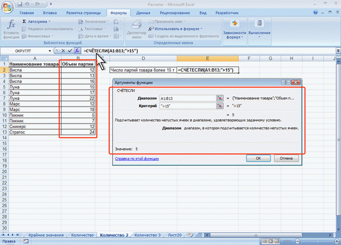
Task: Click the Save icon in quick access toolbar
Action: coord(20,4)
